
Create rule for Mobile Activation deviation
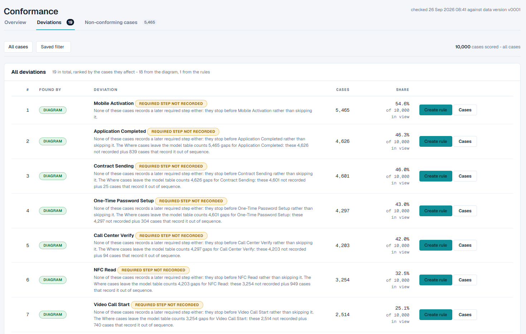click(x=435, y=110)
